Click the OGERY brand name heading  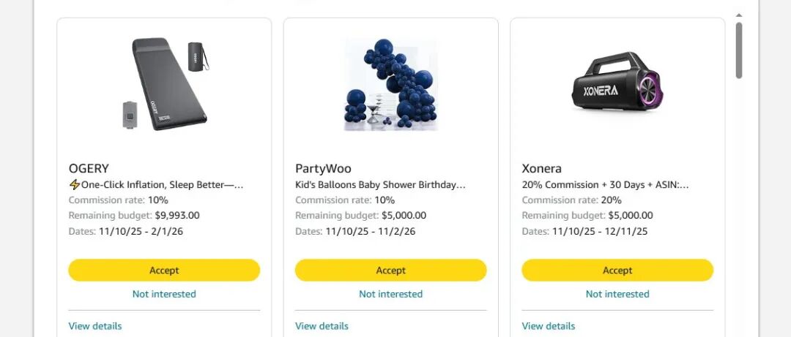point(89,168)
